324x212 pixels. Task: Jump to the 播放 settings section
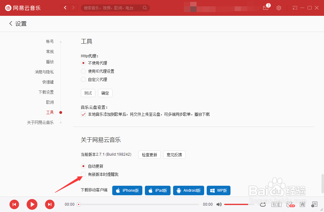(x=50, y=62)
